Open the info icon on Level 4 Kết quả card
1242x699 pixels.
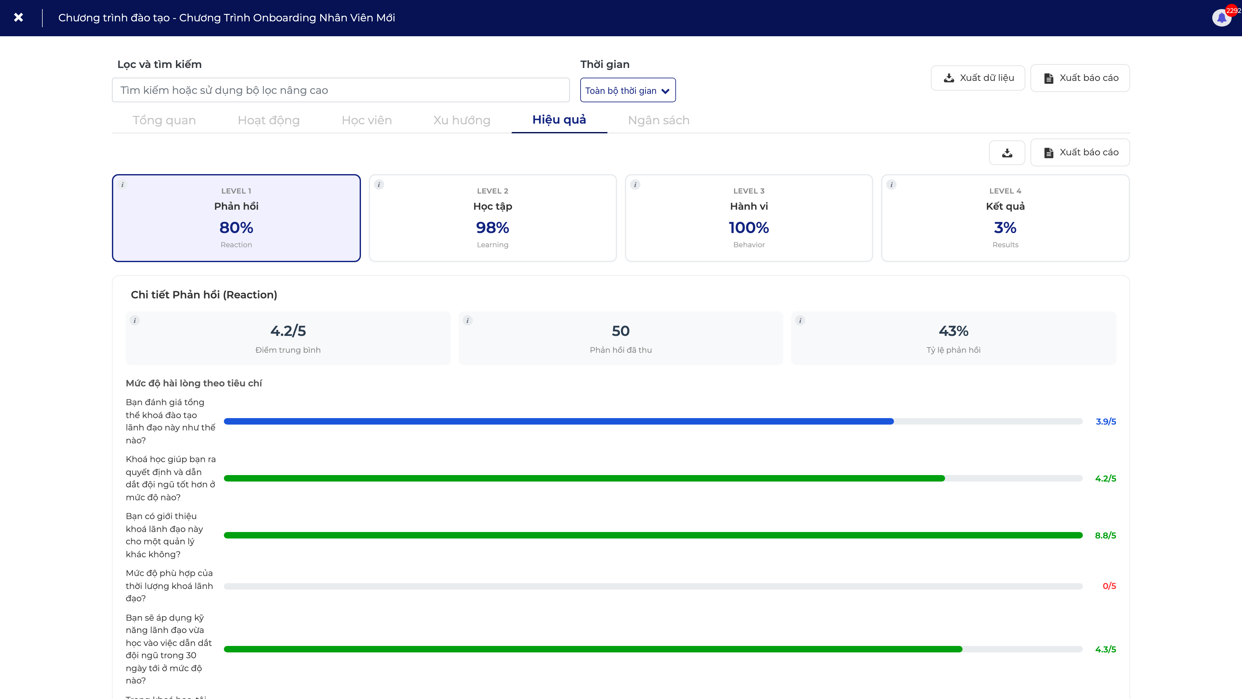click(891, 184)
